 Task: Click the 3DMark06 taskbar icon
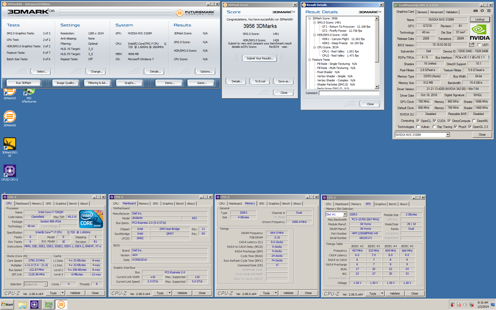tap(61, 305)
